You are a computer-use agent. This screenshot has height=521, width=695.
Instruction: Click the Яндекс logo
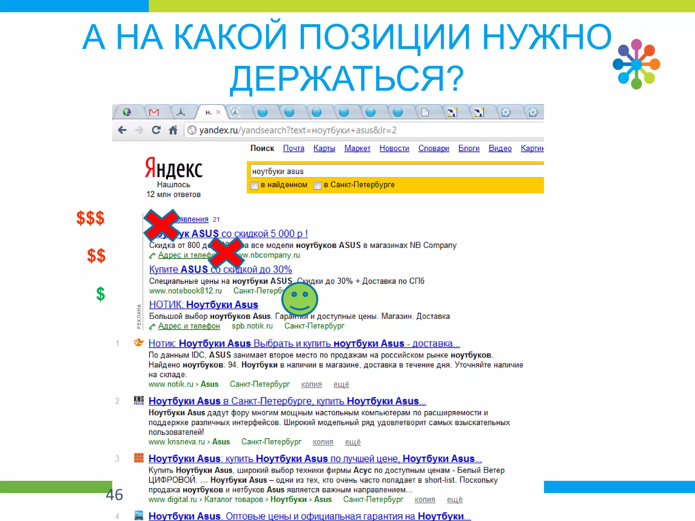coord(173,168)
